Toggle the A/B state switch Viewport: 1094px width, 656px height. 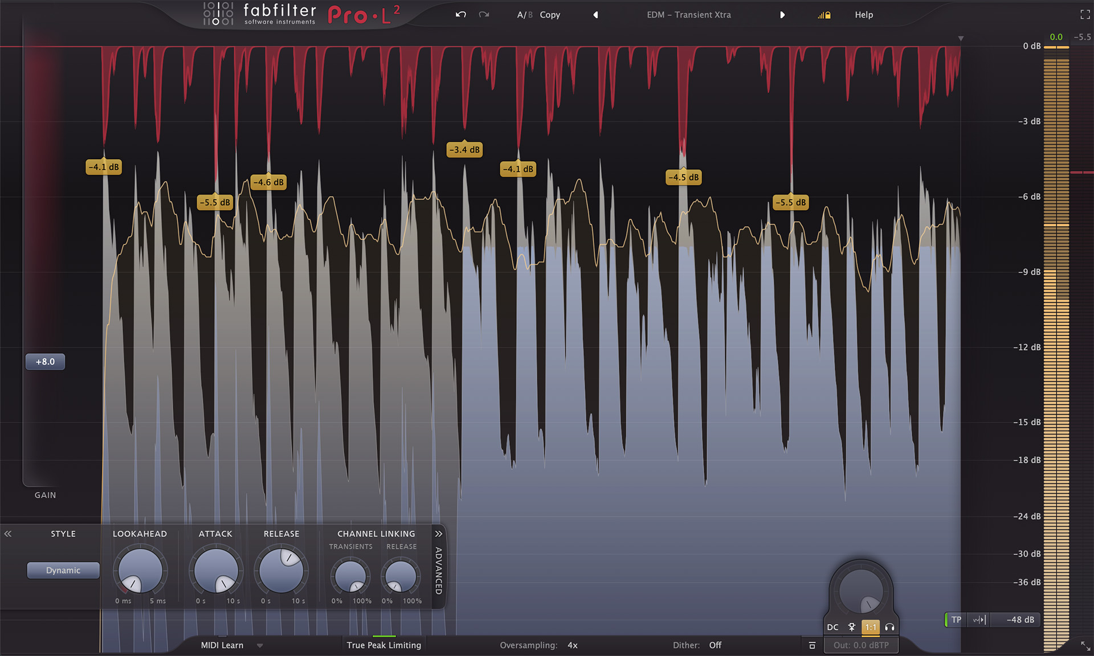(524, 15)
